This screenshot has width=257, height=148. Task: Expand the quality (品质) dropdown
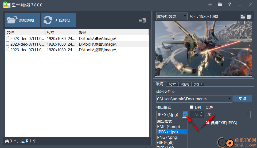point(248,114)
